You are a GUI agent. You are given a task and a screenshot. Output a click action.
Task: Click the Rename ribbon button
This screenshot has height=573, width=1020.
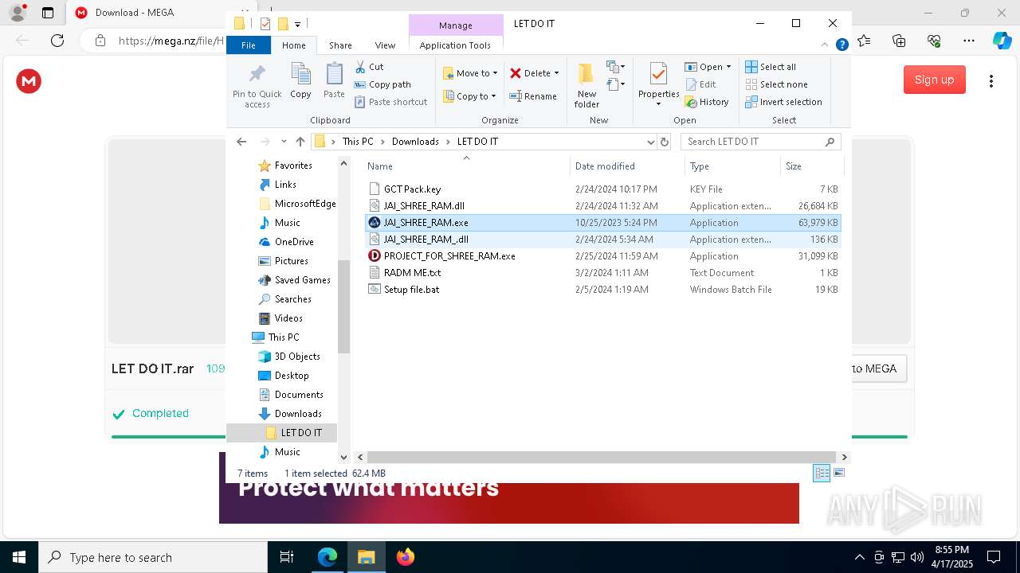tap(534, 96)
